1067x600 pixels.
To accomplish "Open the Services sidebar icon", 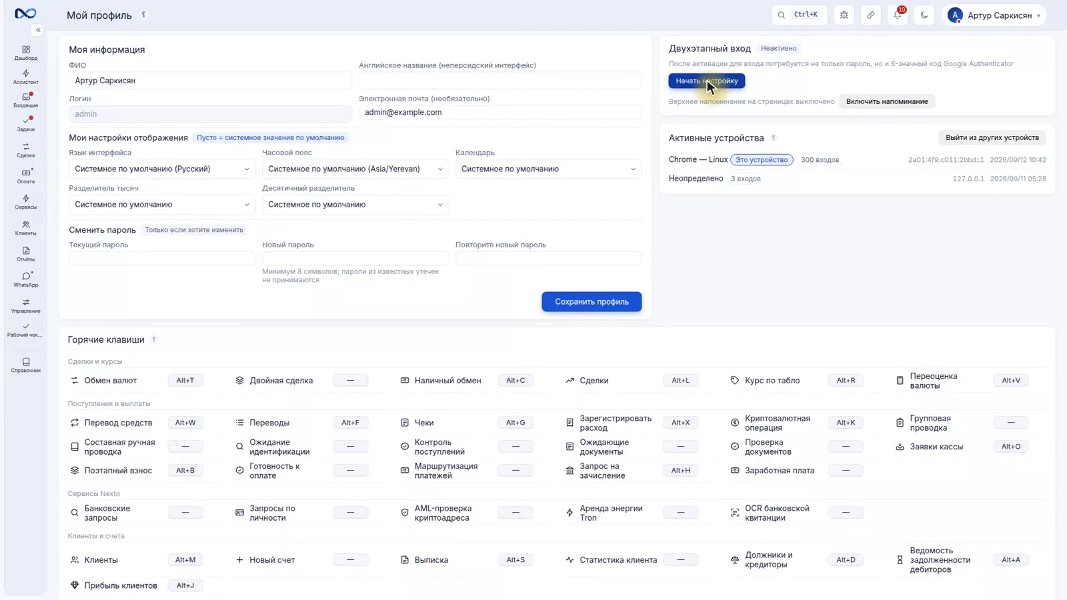I will (26, 202).
